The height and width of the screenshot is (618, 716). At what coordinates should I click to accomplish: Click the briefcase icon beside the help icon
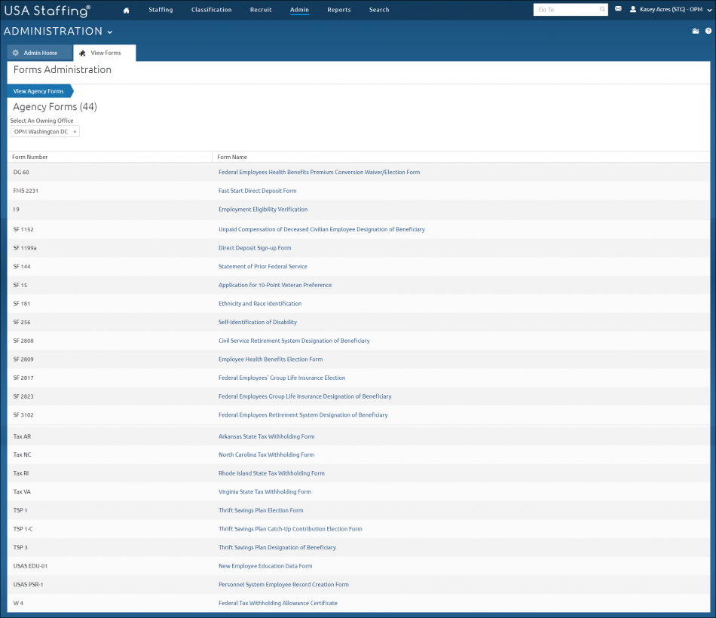tap(696, 31)
